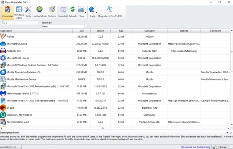Click the 3.39 GB size cell
The width and height of the screenshot is (233, 149).
[82, 58]
